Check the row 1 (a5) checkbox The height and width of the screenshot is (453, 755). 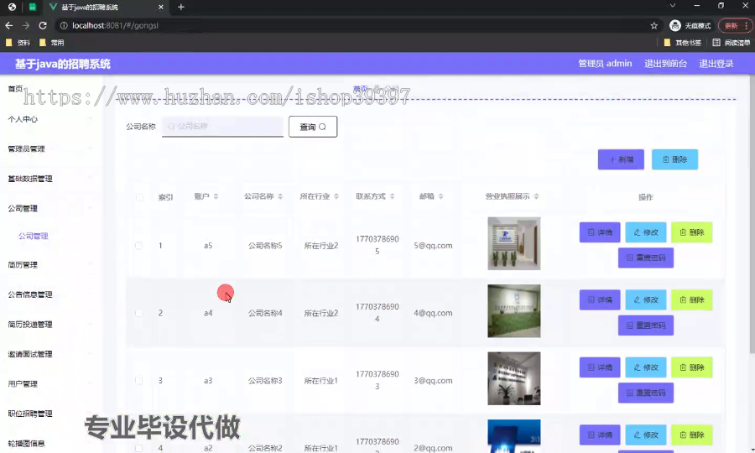click(x=139, y=246)
